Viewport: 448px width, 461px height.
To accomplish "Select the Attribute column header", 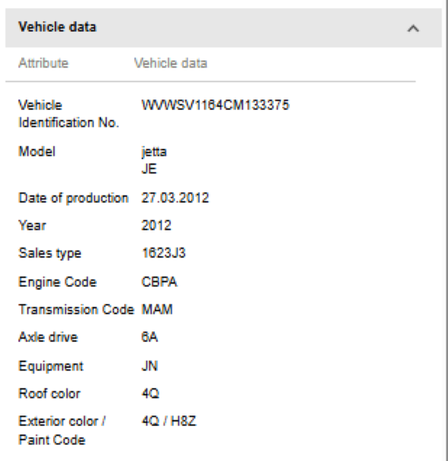I will click(43, 64).
